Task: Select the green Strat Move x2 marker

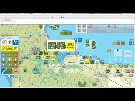Action: (10, 66)
